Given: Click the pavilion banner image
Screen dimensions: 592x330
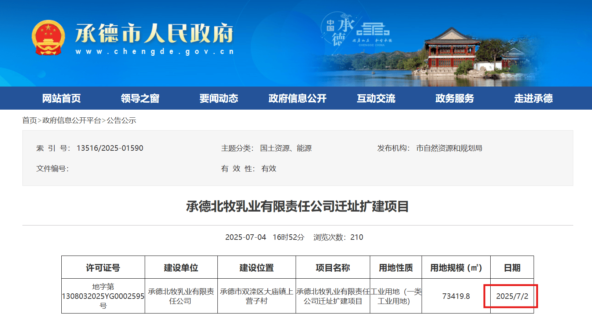Looking at the screenshot, I should click(x=452, y=48).
